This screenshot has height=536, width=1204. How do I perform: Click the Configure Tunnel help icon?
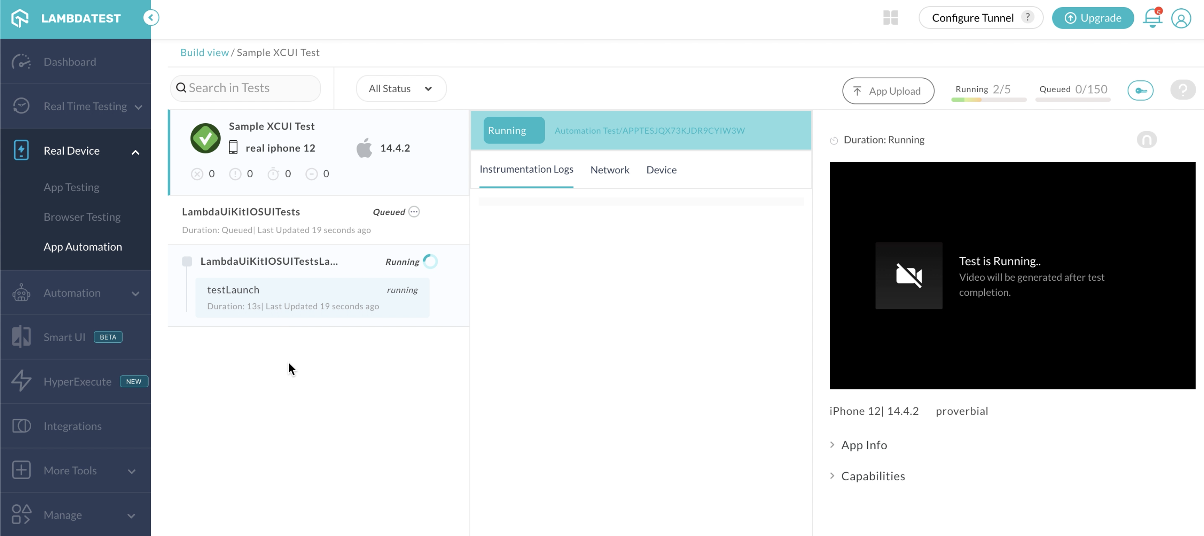(x=1028, y=17)
